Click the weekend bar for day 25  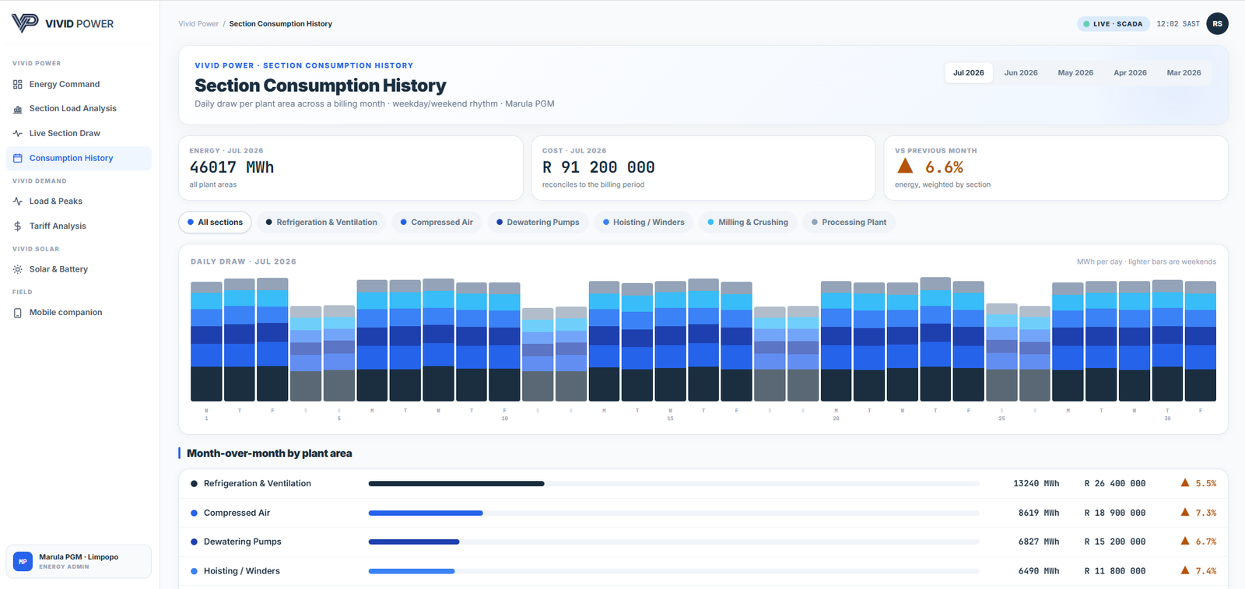tap(1001, 352)
